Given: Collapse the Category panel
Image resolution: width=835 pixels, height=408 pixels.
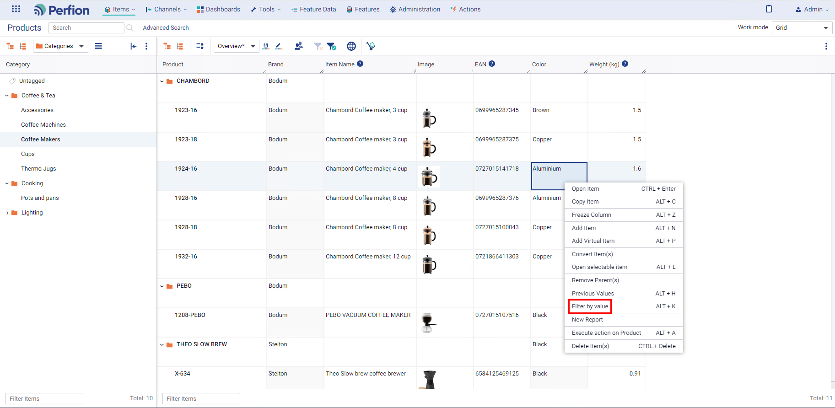Looking at the screenshot, I should tap(133, 46).
